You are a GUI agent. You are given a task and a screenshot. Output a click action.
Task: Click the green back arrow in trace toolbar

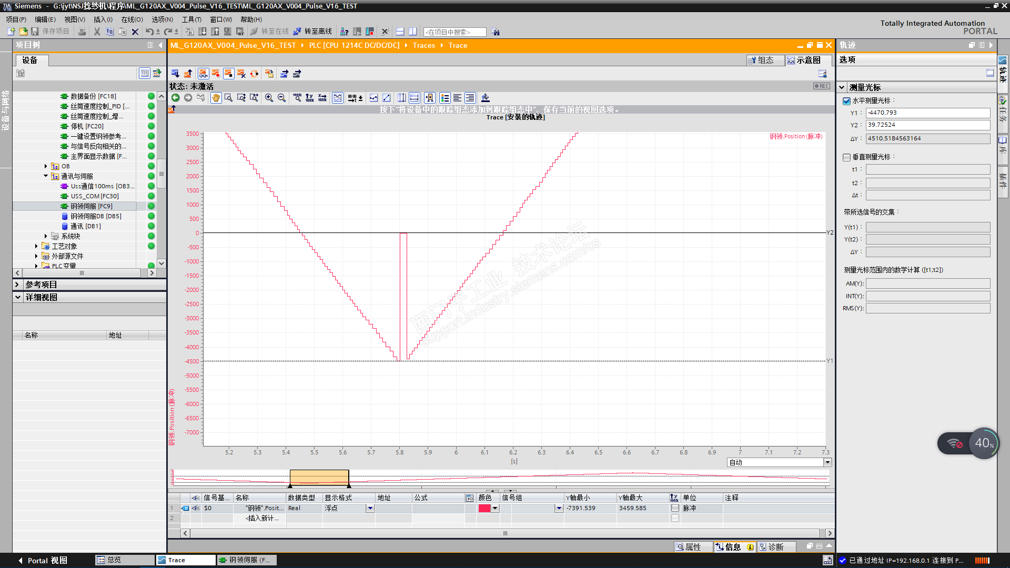pyautogui.click(x=175, y=98)
